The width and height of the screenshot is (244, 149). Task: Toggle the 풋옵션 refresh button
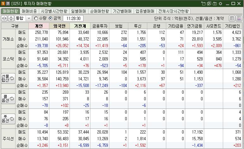[8, 119]
